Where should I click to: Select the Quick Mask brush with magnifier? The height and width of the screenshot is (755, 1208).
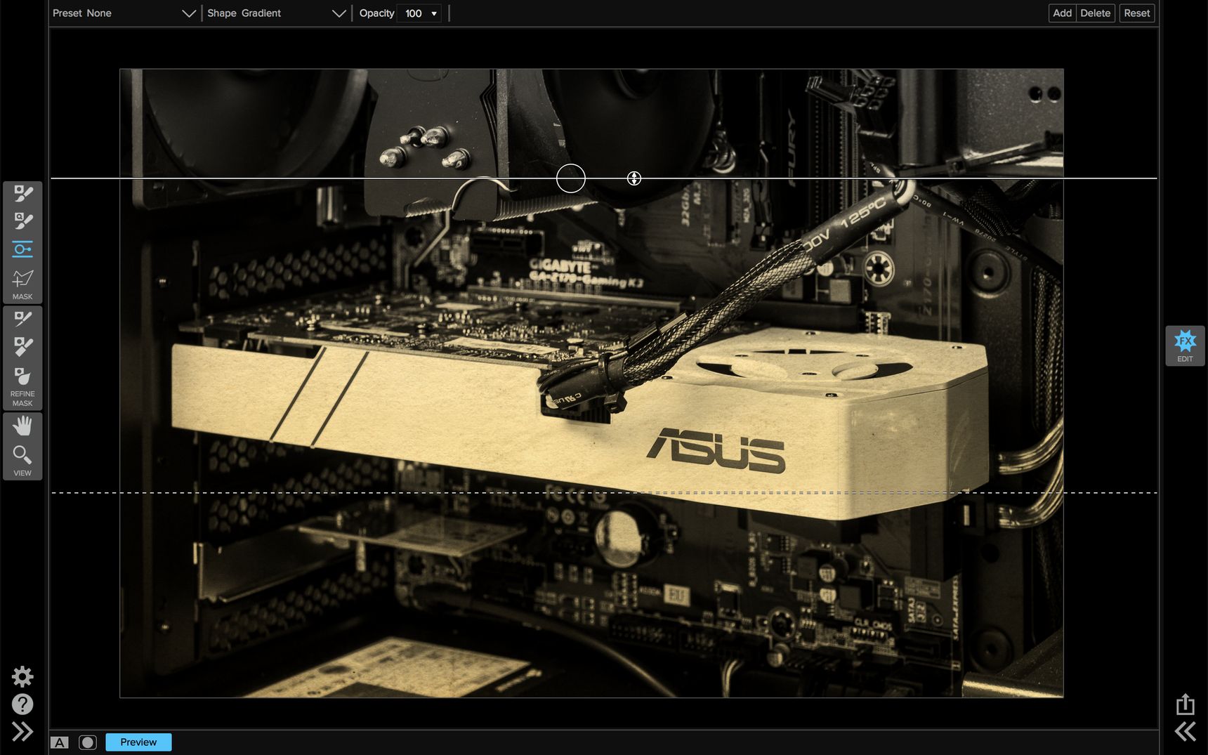point(22,221)
